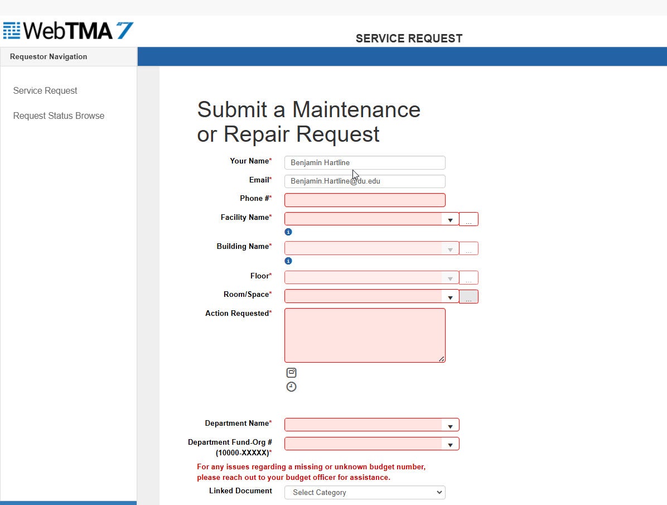Open the Department Fund-Org # dropdown
Image resolution: width=667 pixels, height=505 pixels.
tap(450, 444)
